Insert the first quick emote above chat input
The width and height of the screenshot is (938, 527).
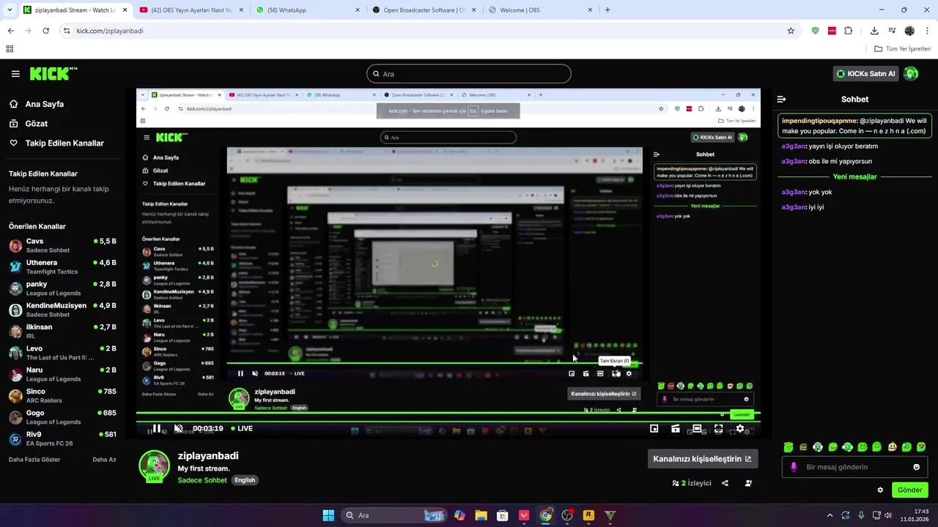789,447
